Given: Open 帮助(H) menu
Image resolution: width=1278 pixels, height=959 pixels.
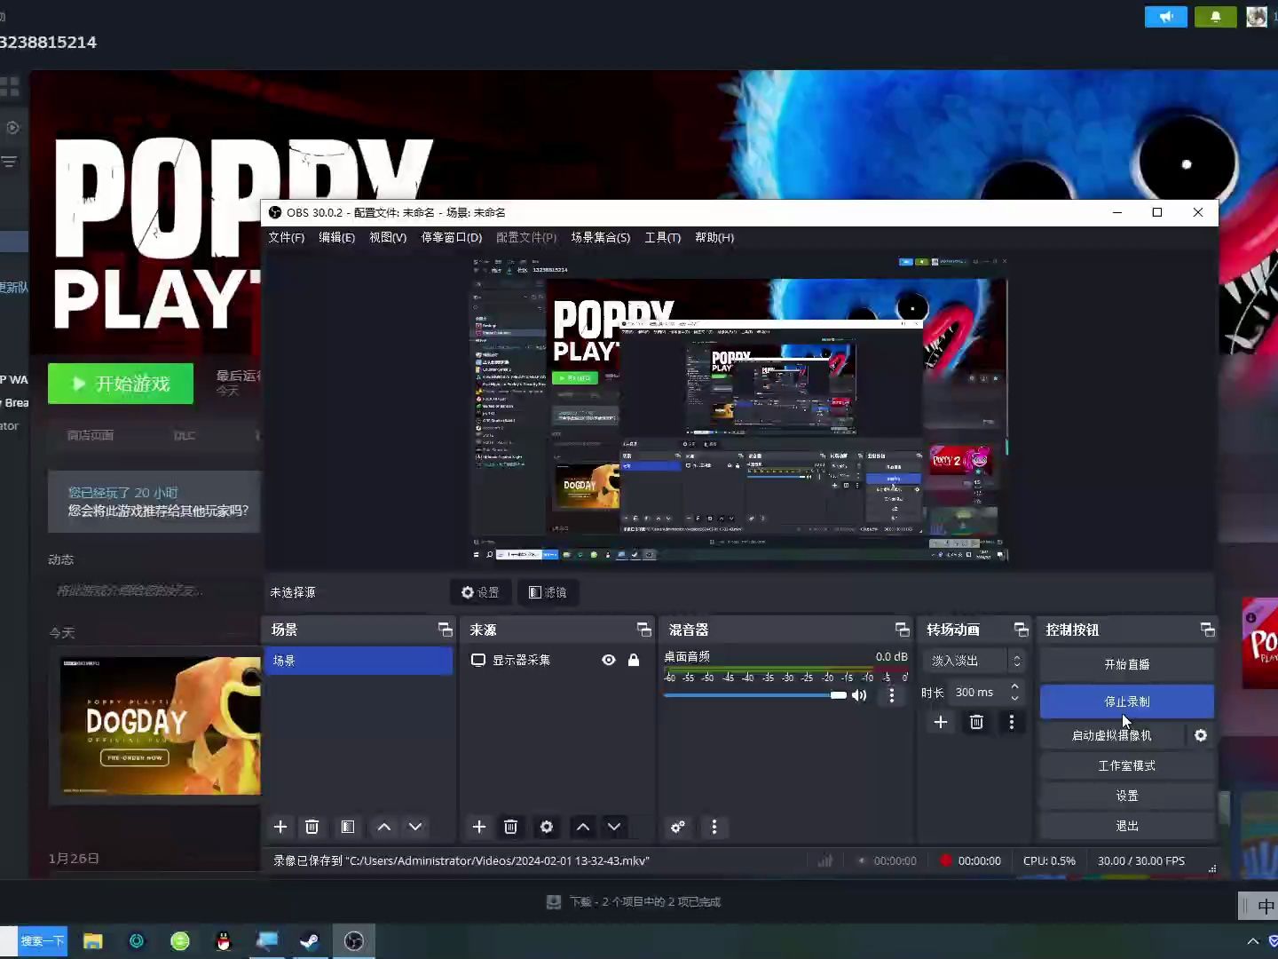Looking at the screenshot, I should 714,237.
